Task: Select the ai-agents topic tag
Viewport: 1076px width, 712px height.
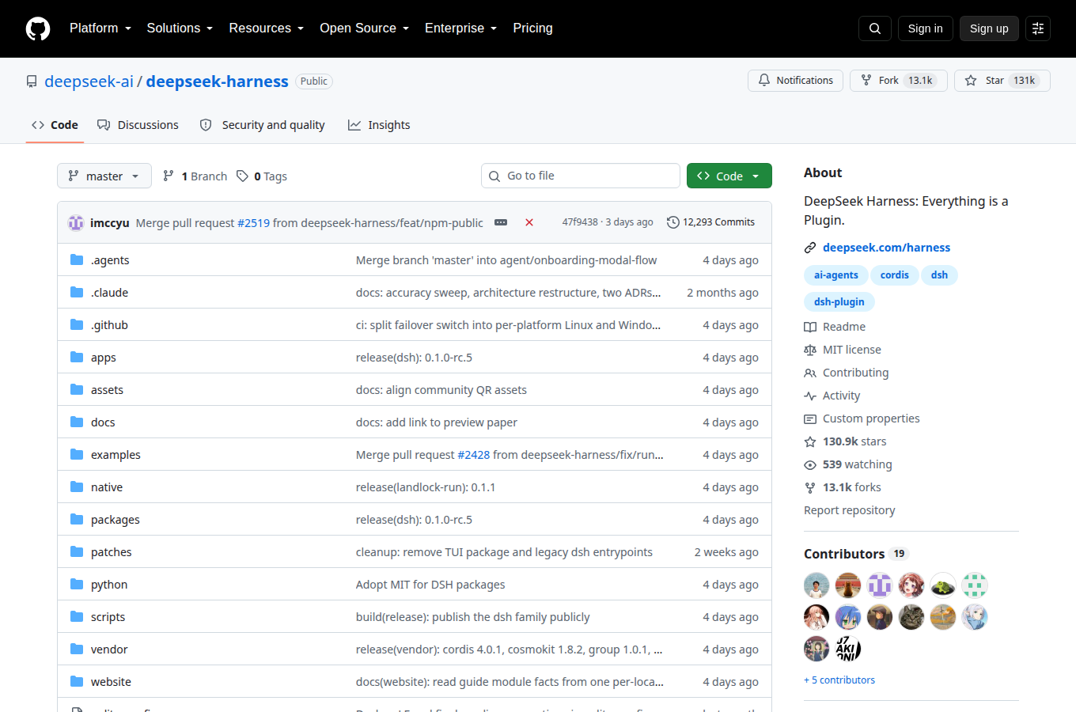Action: (835, 275)
